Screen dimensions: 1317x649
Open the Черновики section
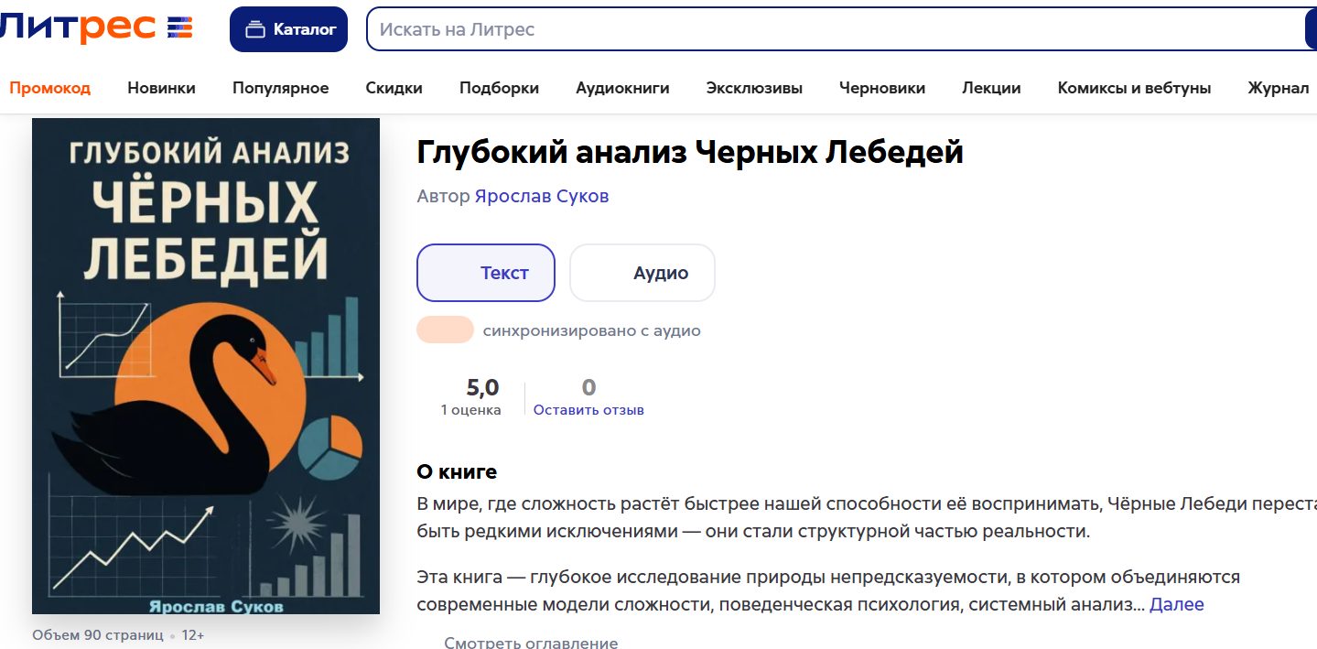(x=881, y=88)
